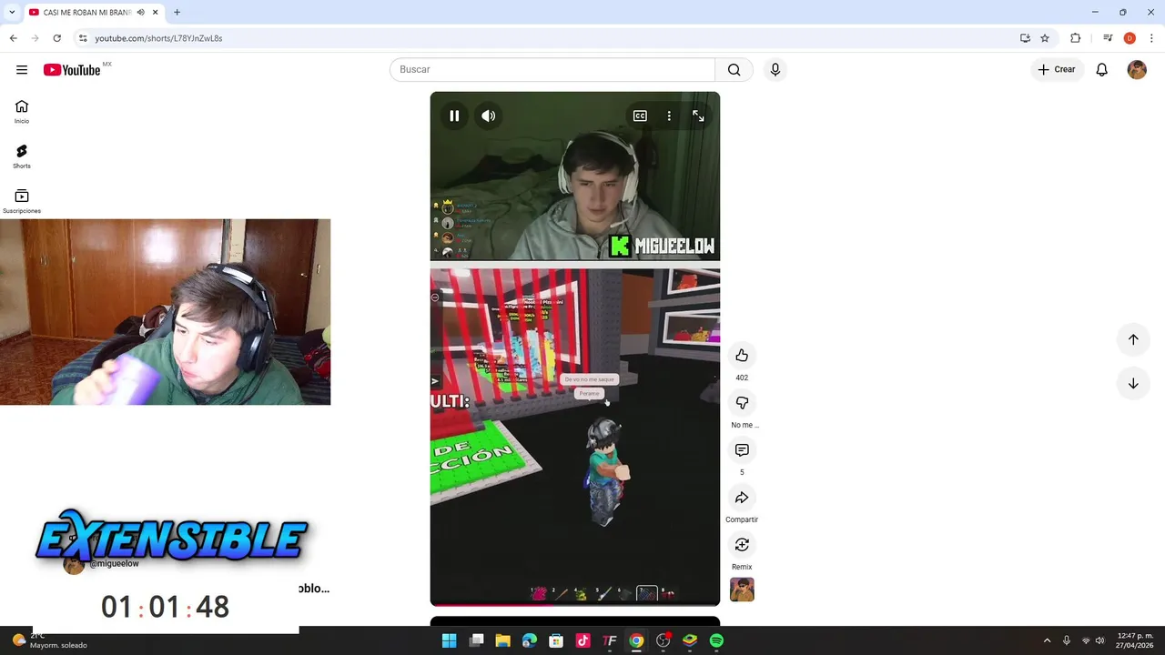Open the YouTube hamburger guide menu
Screen dimensions: 1165x655
tap(22, 69)
